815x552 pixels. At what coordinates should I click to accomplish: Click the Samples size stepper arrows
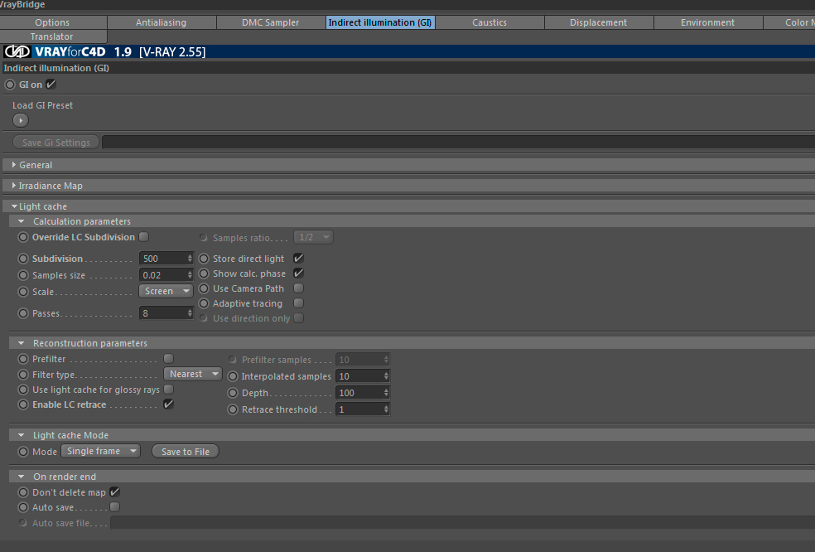190,275
